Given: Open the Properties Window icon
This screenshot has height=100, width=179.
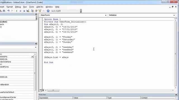Looking at the screenshot, I should point(36,11).
